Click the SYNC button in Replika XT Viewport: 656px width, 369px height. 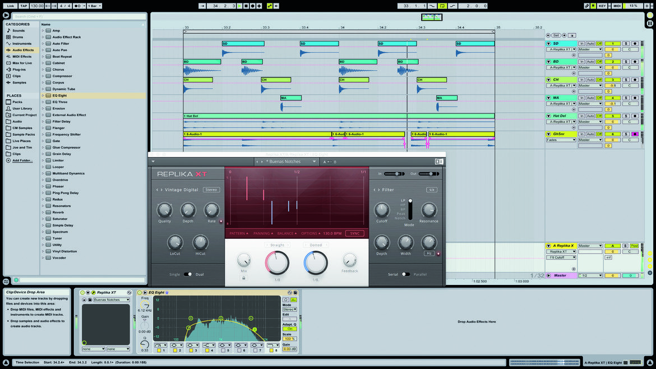pos(355,233)
